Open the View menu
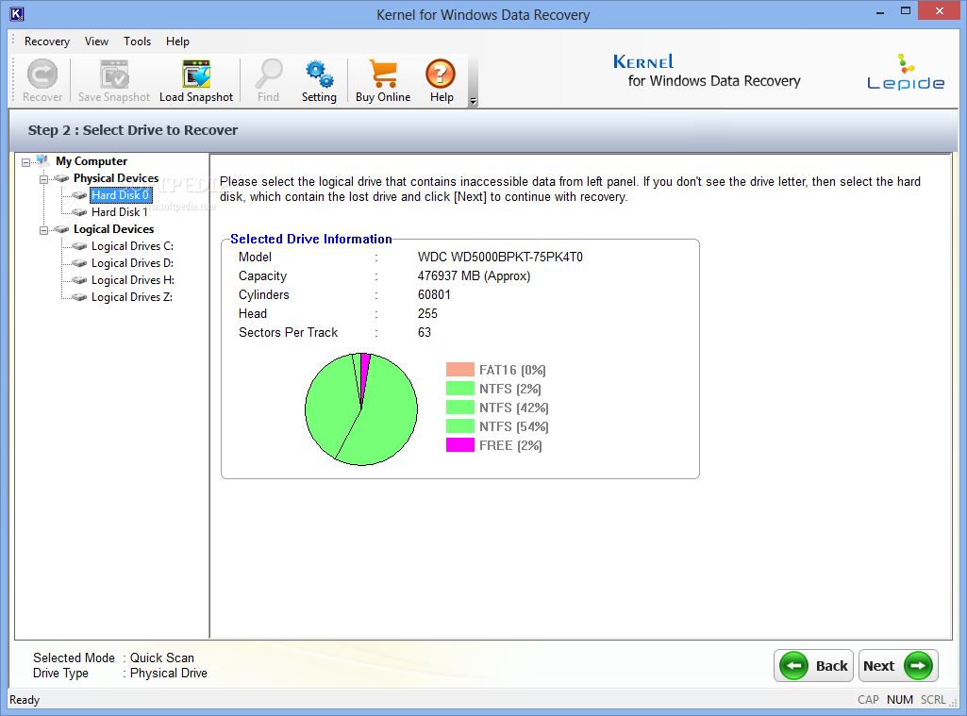Screen dimensions: 967x716 96,42
